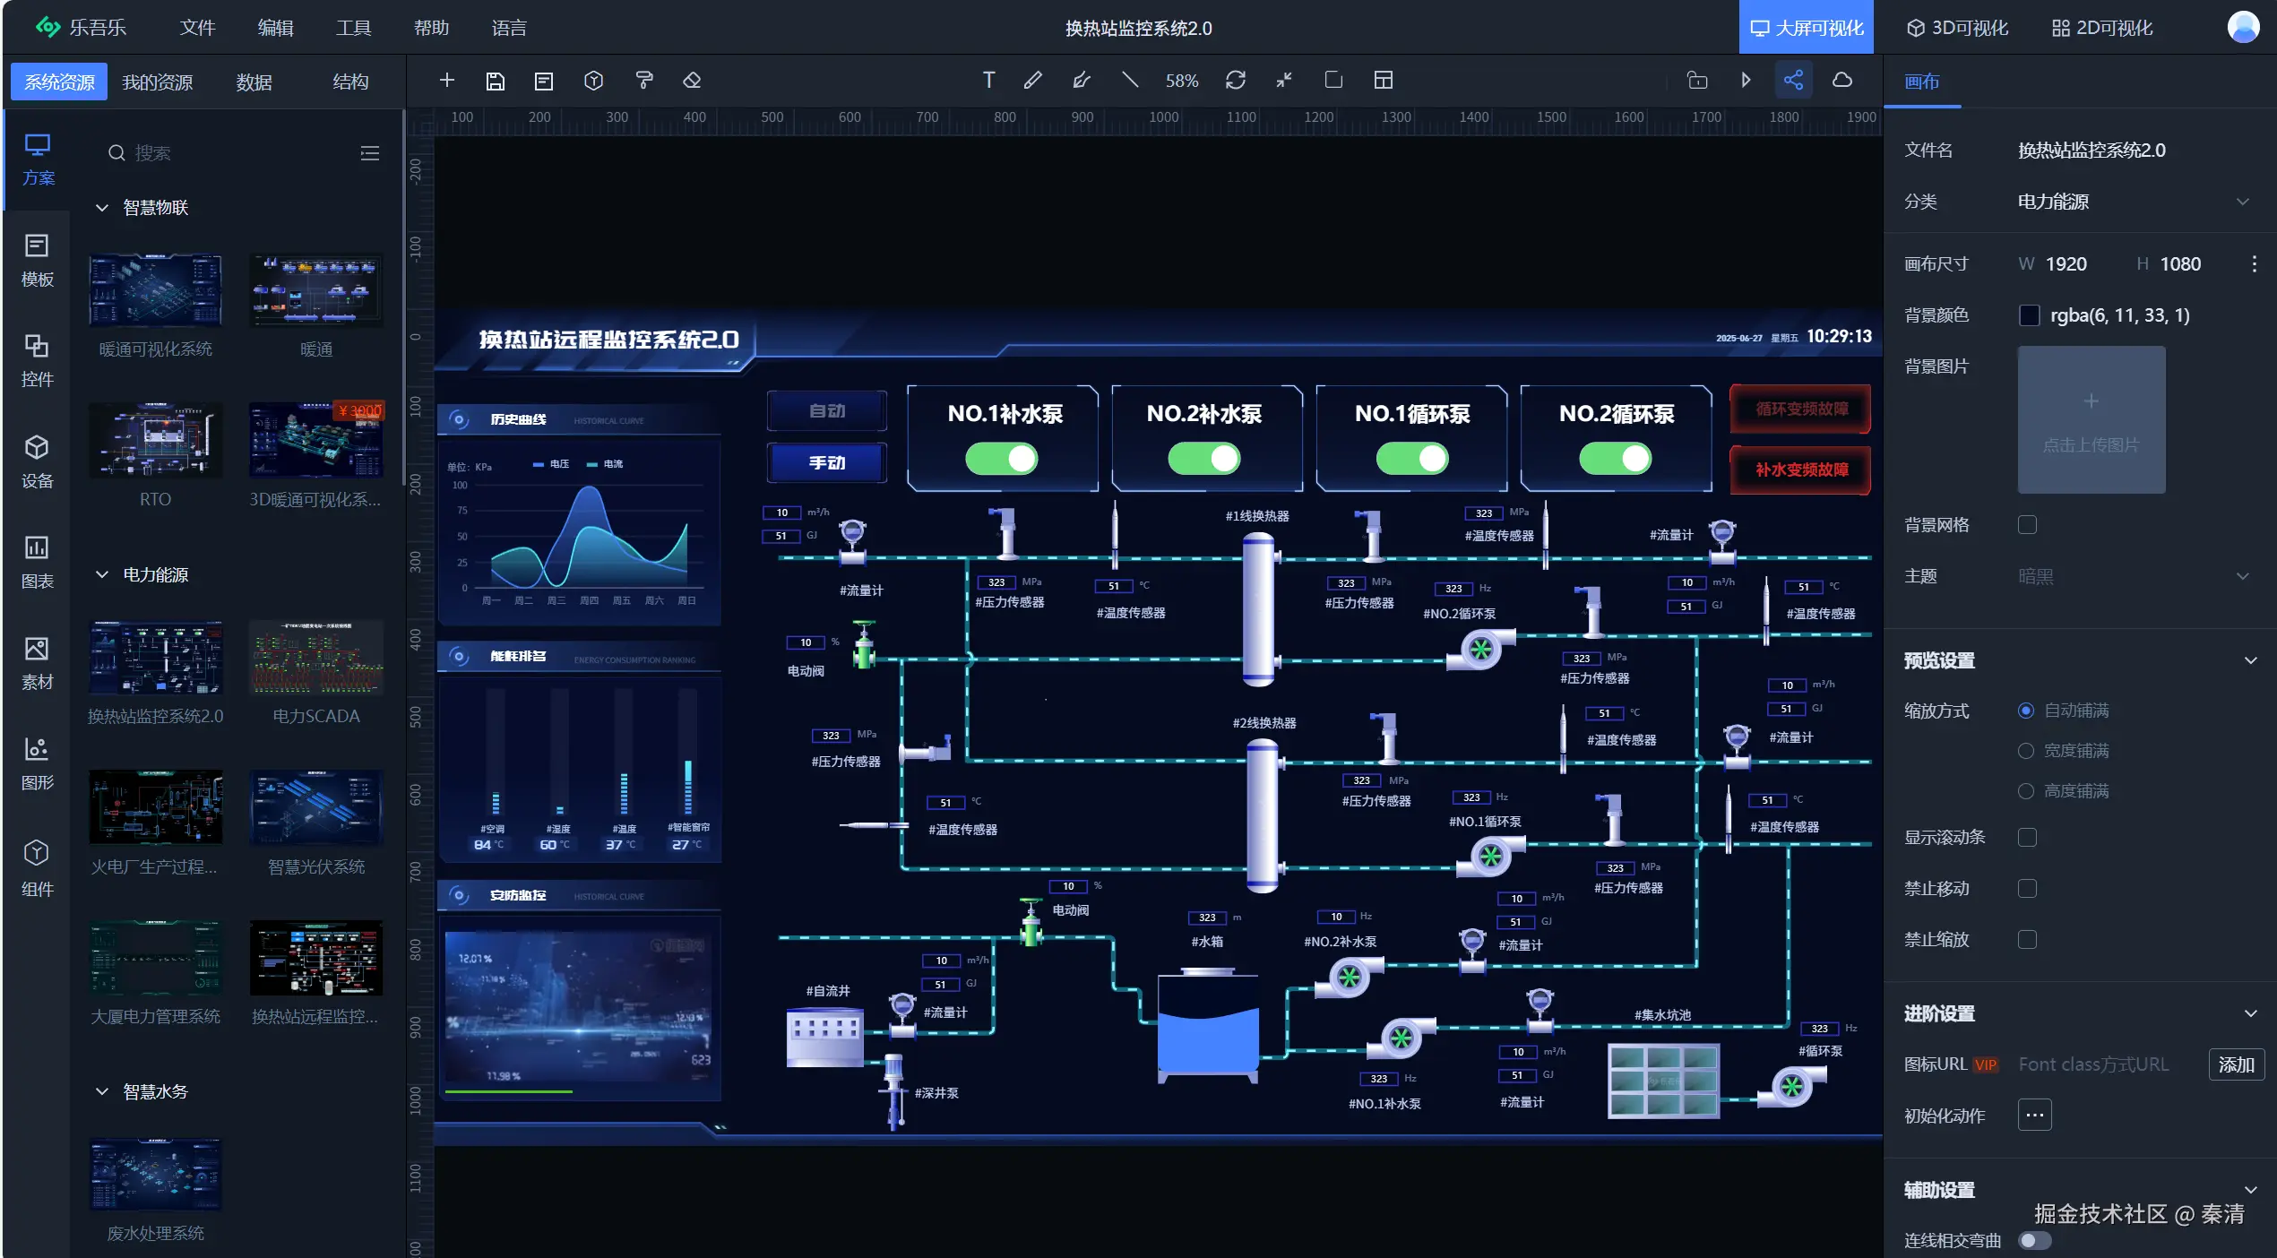The height and width of the screenshot is (1258, 2277).
Task: Collapse the 智慧物联 category
Action: click(102, 208)
